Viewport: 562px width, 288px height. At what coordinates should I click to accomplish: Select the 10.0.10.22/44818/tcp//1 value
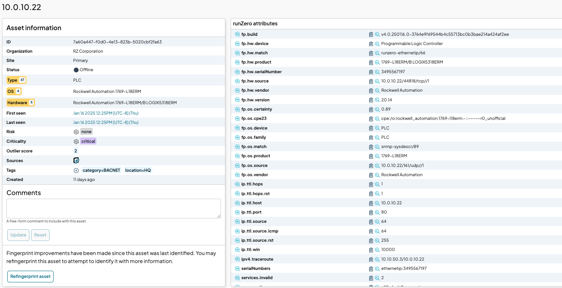tap(405, 81)
